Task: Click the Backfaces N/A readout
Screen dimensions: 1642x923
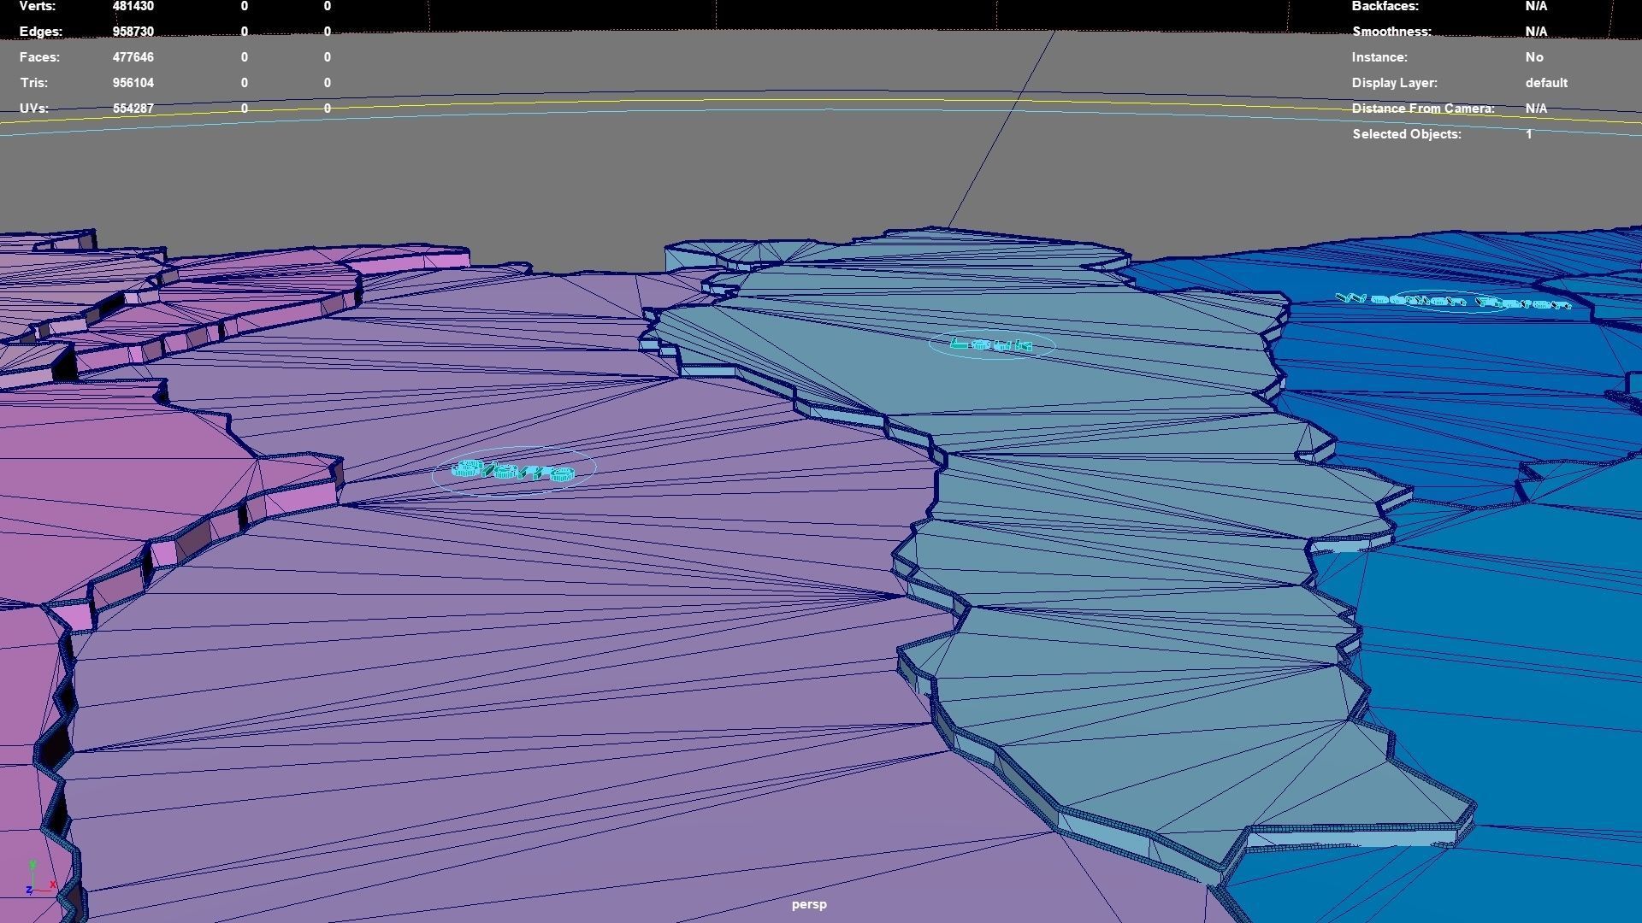Action: (x=1536, y=7)
